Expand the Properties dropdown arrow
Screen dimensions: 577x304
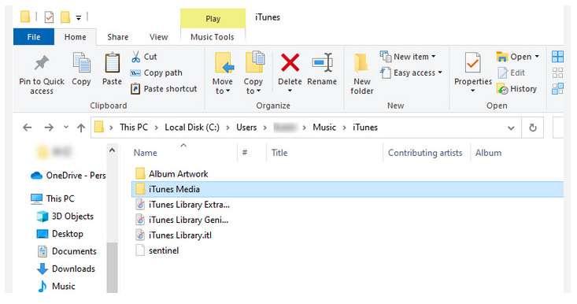tap(473, 91)
